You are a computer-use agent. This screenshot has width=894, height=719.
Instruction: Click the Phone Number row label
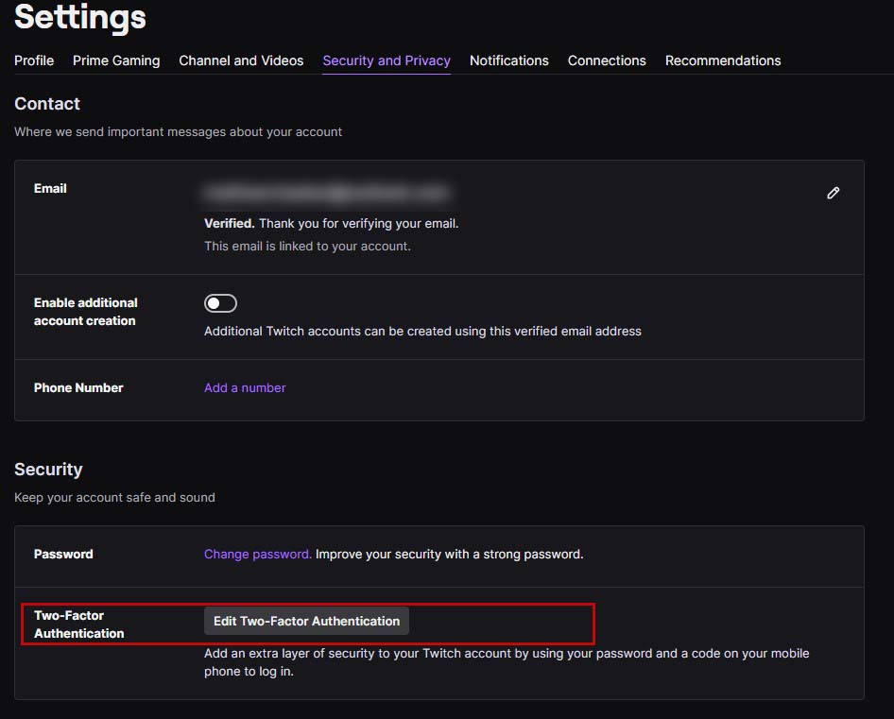78,387
